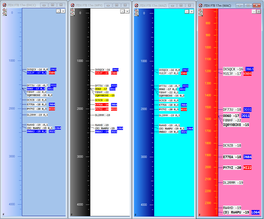Click the yellow IQ8YXBIKE label in WPX window

tap(105, 95)
